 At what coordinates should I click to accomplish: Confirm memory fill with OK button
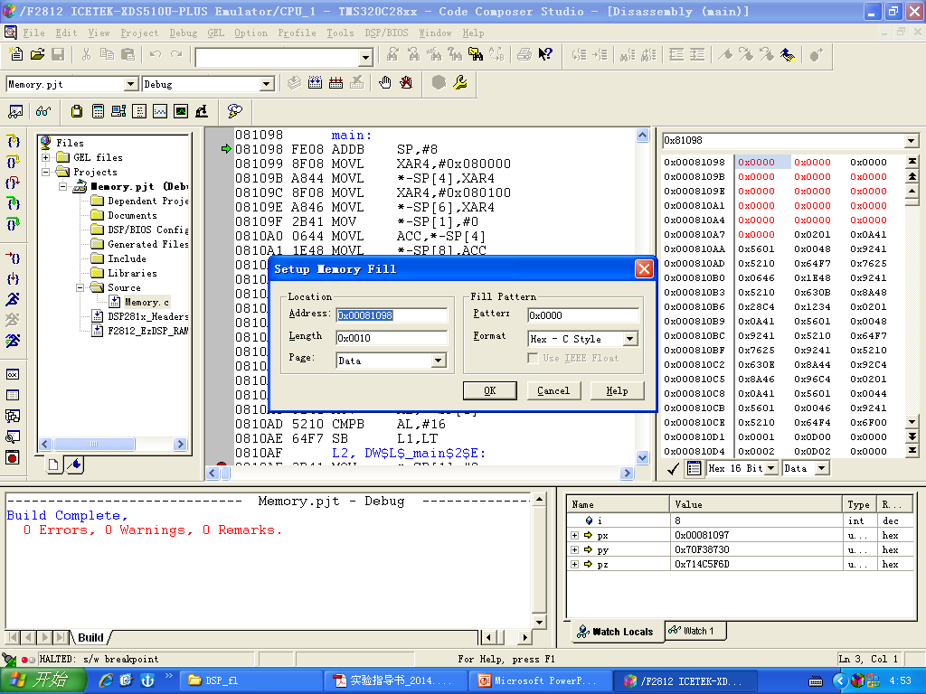click(x=489, y=390)
